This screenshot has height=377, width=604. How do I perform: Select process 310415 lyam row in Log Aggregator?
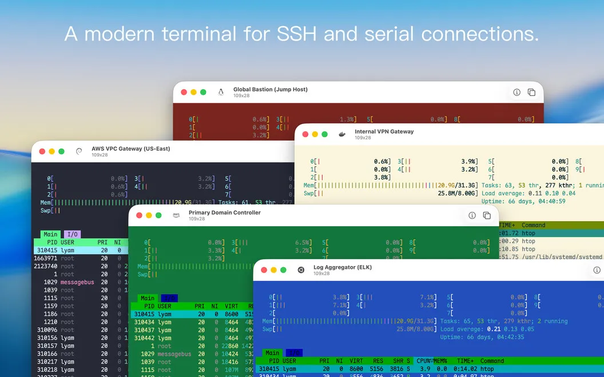click(430, 369)
